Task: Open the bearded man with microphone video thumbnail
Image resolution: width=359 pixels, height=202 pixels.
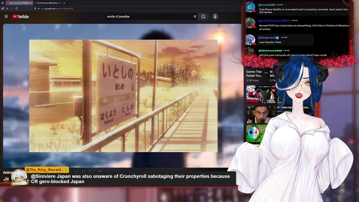Action: pyautogui.click(x=261, y=114)
